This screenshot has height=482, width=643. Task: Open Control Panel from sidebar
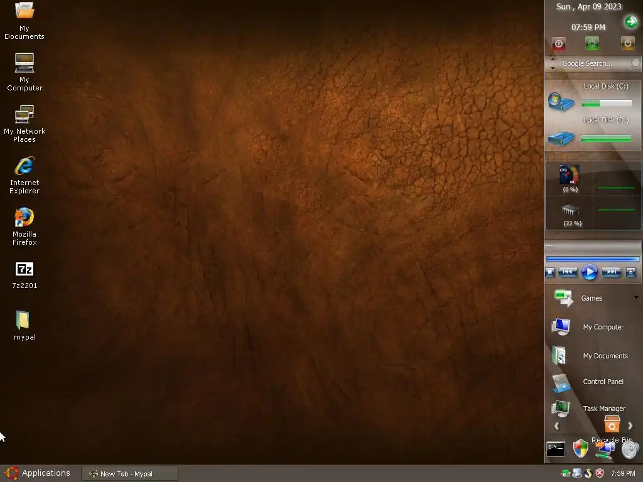[588, 382]
